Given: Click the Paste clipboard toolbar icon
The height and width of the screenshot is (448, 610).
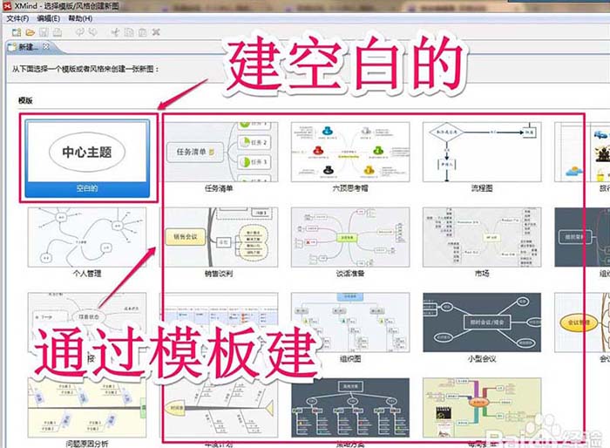Looking at the screenshot, I should (142, 32).
